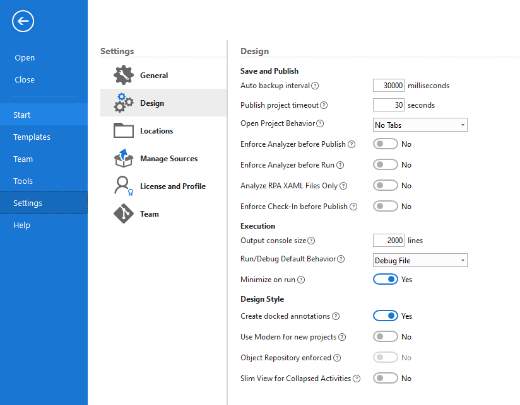This screenshot has height=405, width=520.
Task: Click help icon beside Minimize on run
Action: pyautogui.click(x=301, y=280)
